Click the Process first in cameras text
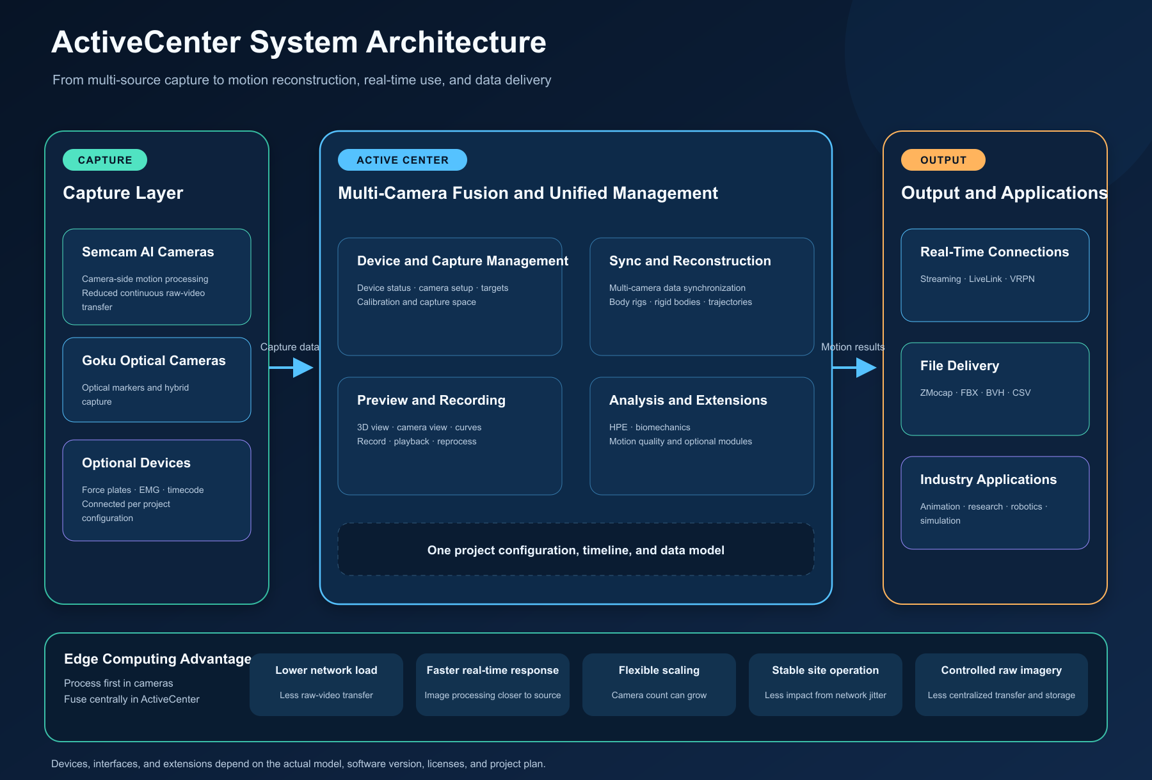 (x=118, y=683)
